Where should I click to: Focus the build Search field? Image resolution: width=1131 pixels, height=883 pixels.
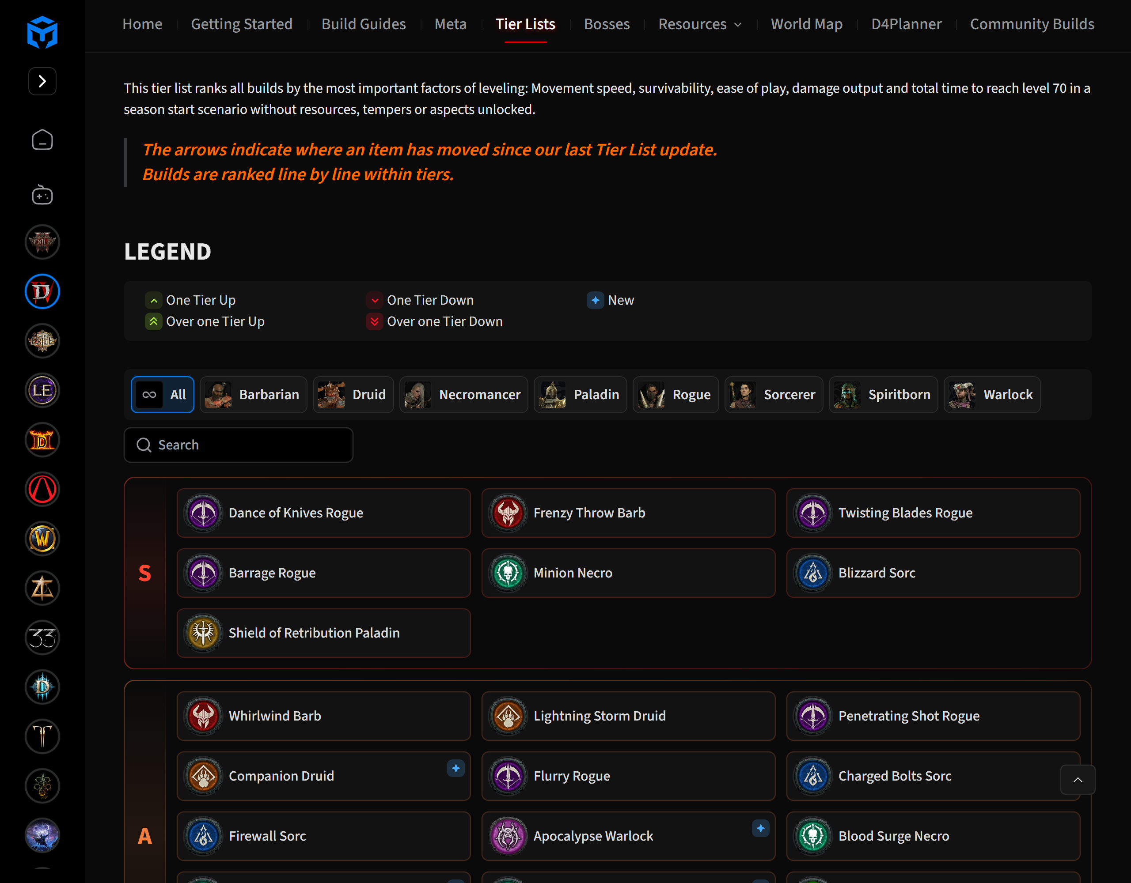click(238, 445)
